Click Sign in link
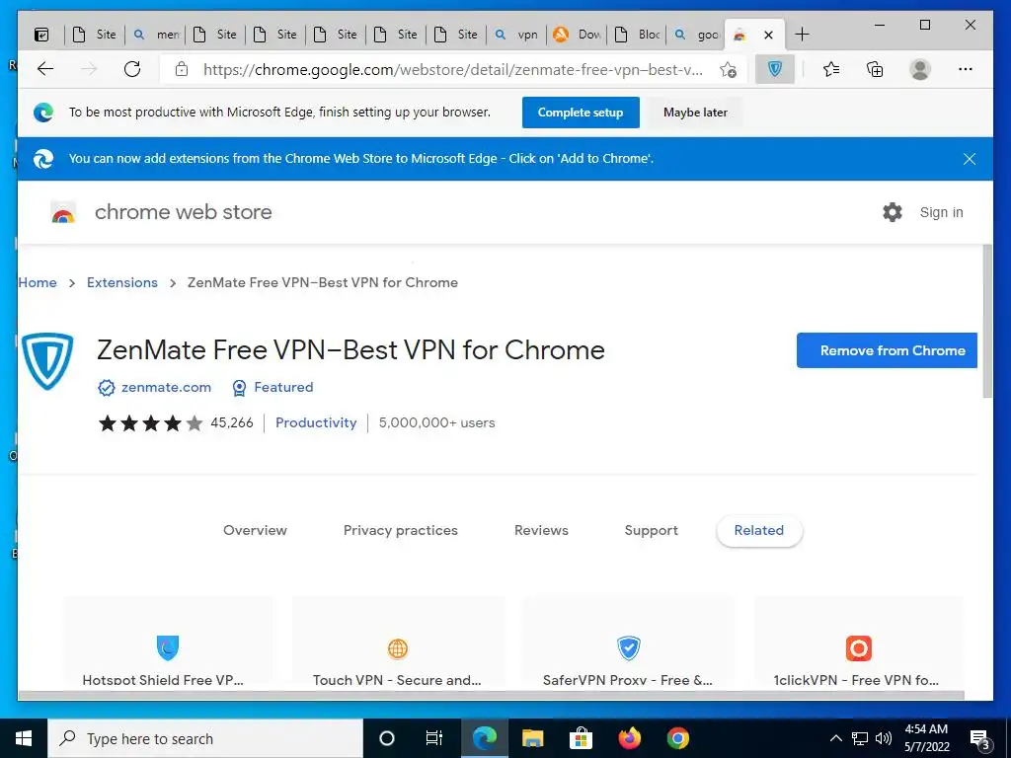 click(941, 212)
